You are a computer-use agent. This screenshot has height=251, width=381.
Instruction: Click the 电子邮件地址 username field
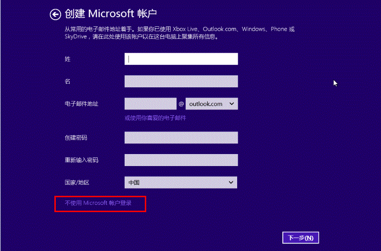[x=151, y=104]
